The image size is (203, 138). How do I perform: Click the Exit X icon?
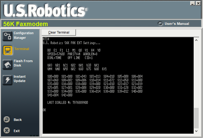[7, 131]
